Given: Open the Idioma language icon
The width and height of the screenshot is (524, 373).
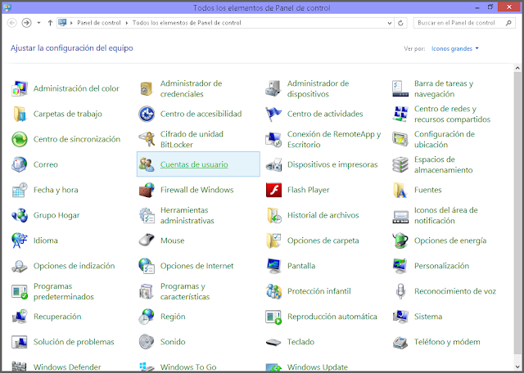Looking at the screenshot, I should (x=20, y=240).
